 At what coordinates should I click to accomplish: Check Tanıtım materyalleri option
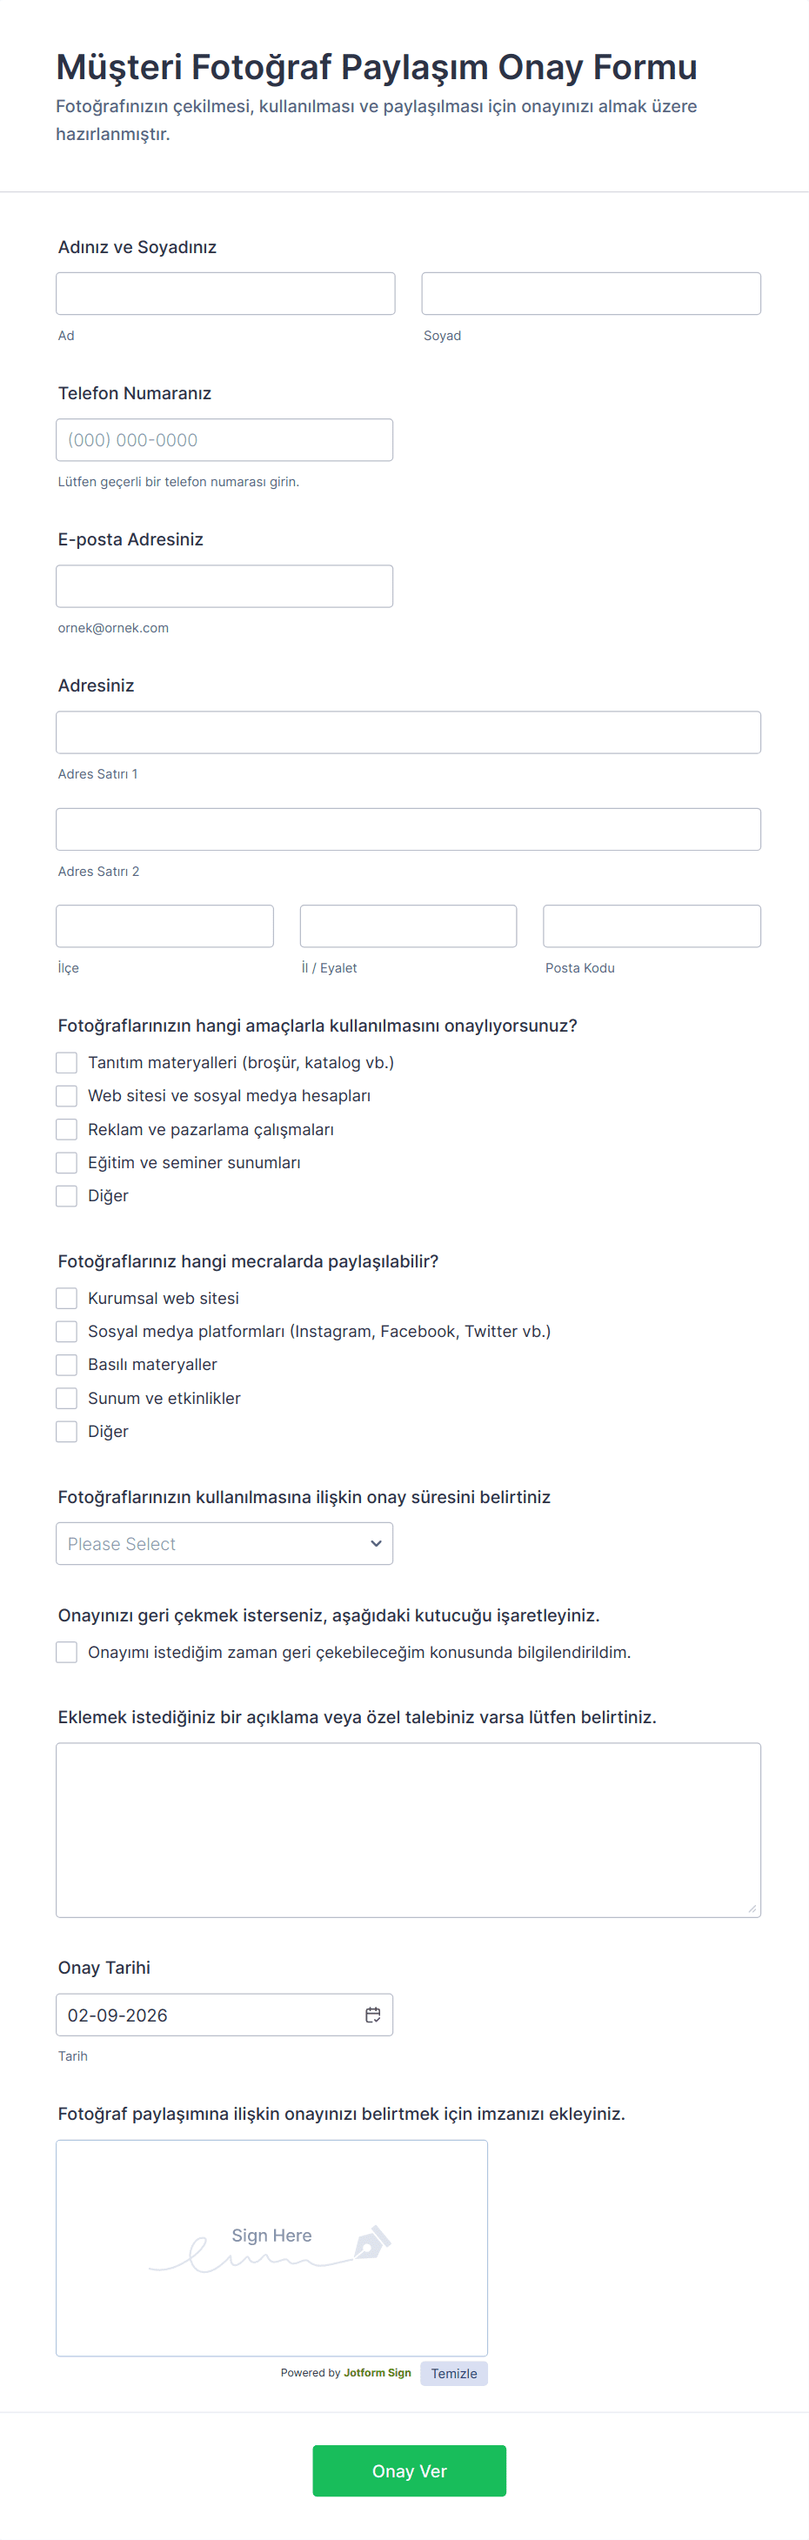(66, 1062)
